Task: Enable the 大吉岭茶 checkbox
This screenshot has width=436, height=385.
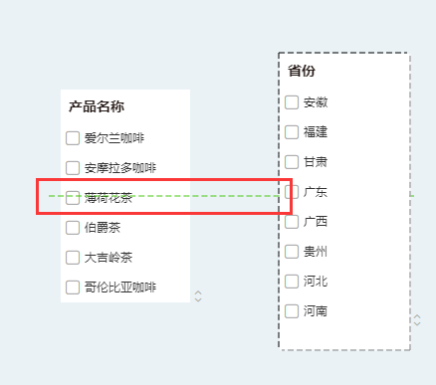Action: (73, 258)
